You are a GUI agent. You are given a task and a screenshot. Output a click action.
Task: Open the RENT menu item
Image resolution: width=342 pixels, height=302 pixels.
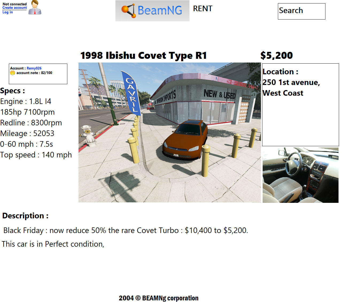[x=203, y=9]
